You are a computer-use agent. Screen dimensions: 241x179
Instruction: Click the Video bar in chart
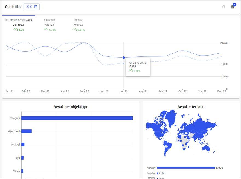point(22,171)
